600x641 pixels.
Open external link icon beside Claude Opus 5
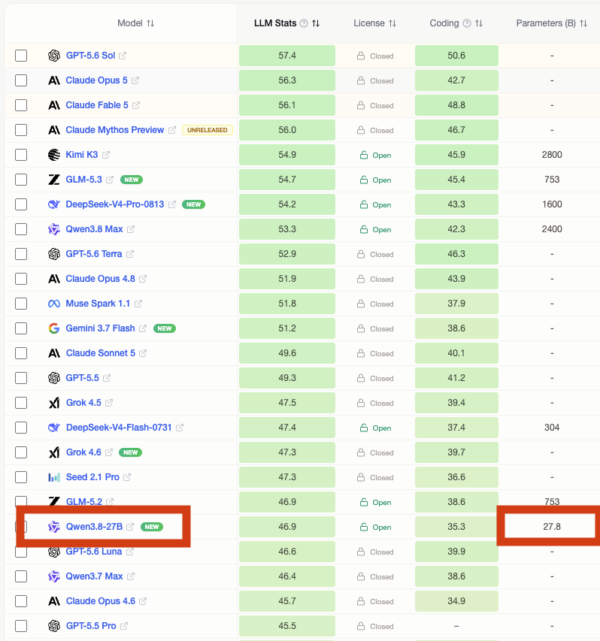[135, 80]
